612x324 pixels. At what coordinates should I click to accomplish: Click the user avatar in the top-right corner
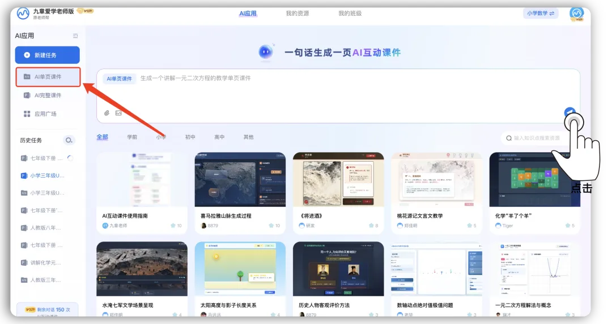tap(576, 14)
